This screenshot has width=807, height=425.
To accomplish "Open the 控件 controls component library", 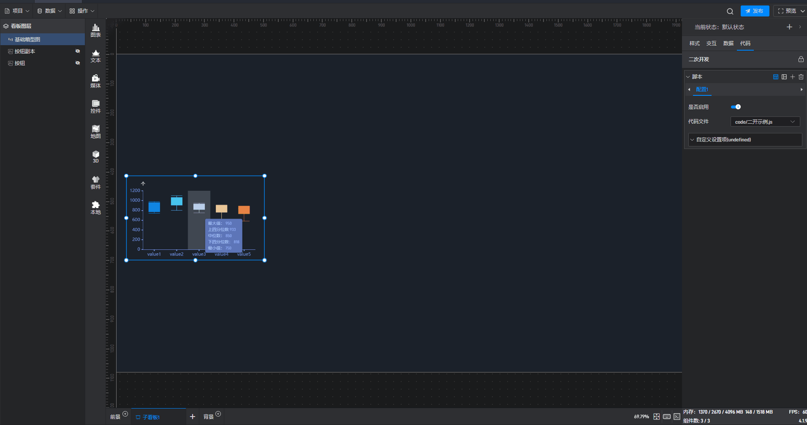I will [96, 106].
